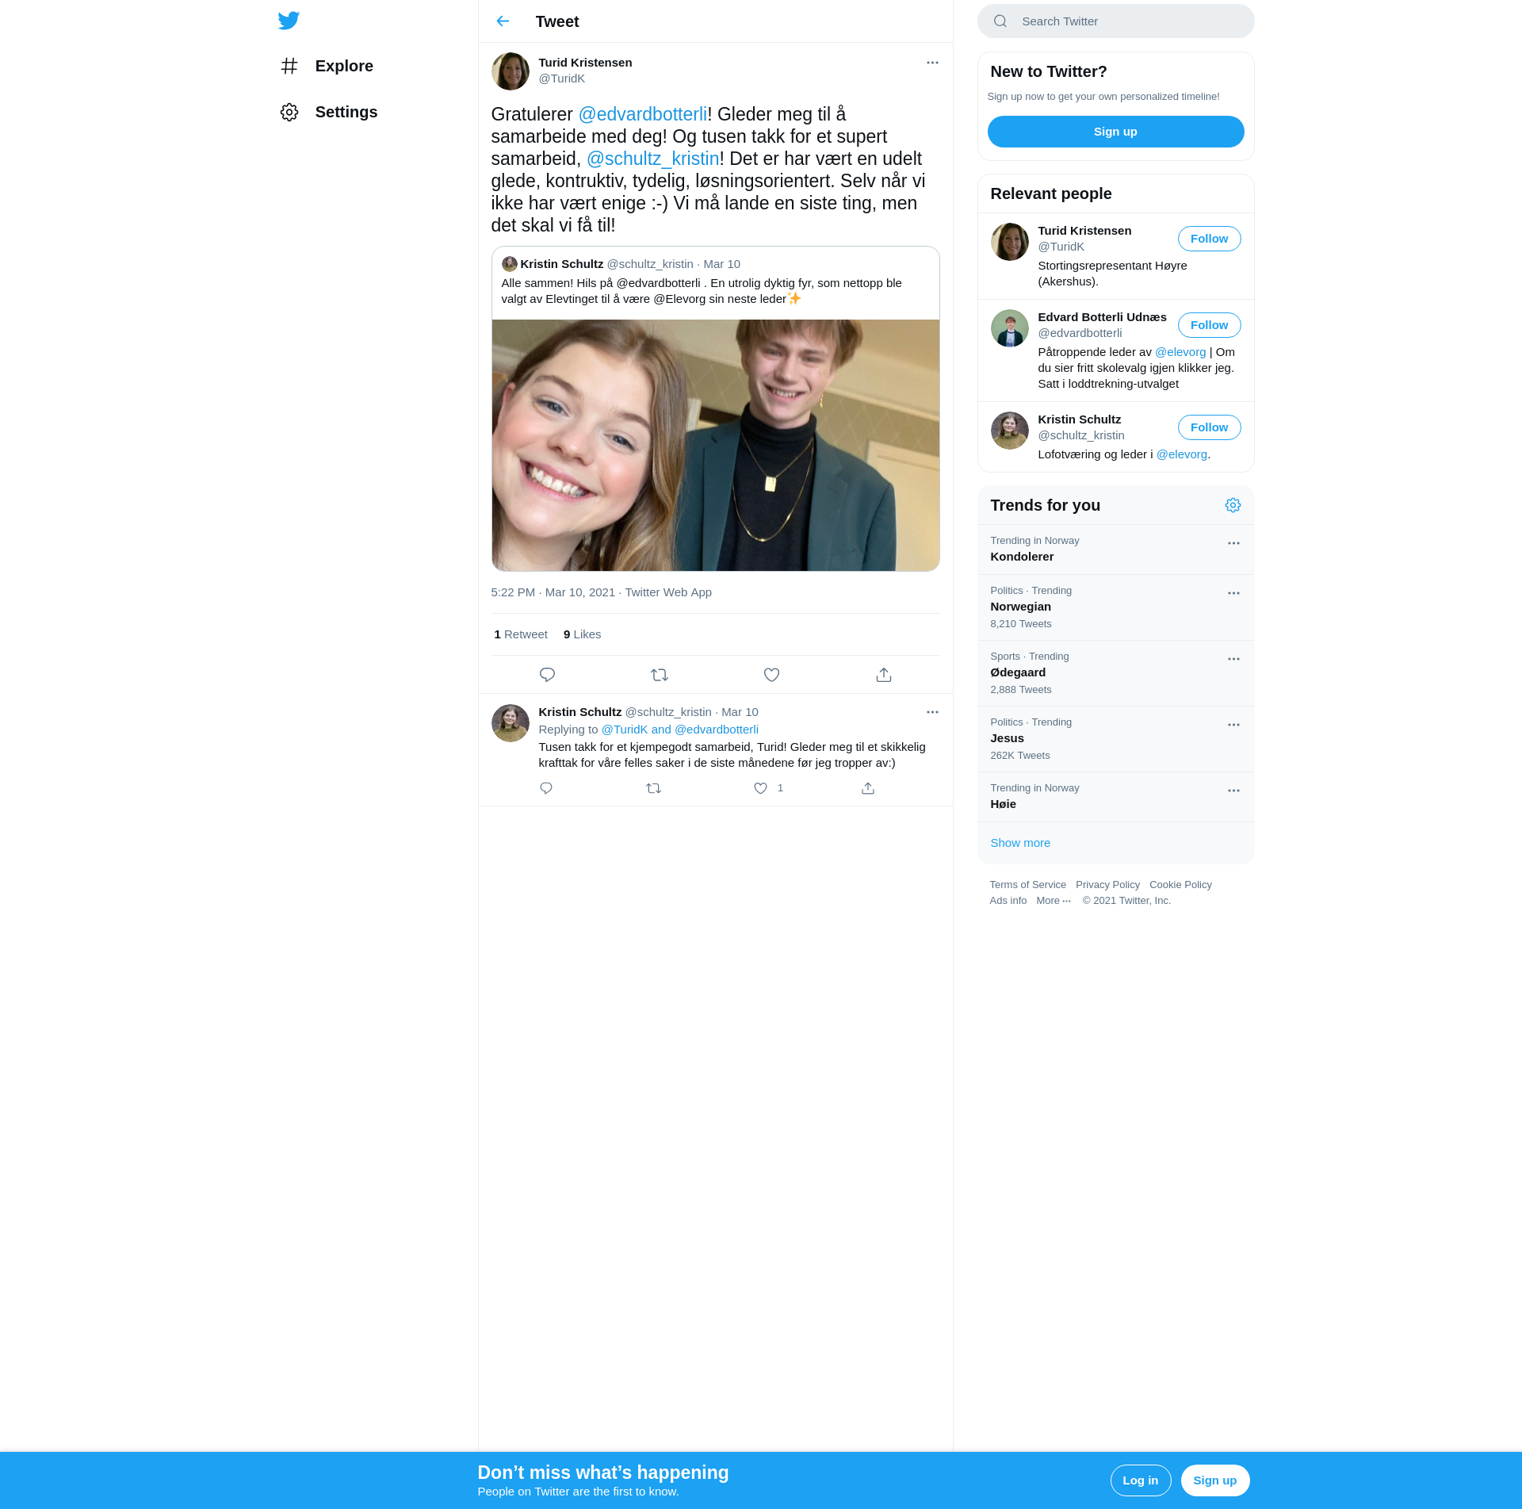Open Terms of Service link
This screenshot has width=1522, height=1509.
1027,885
